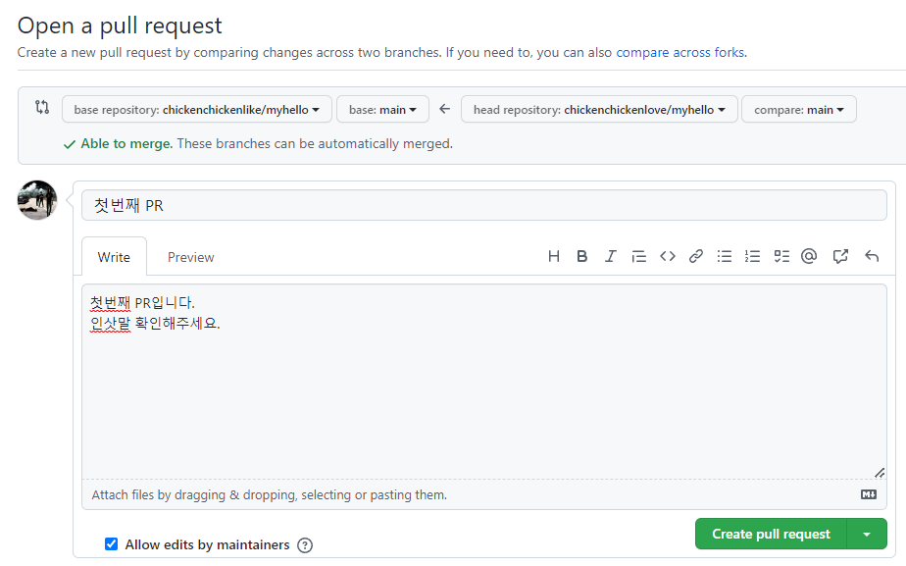
Task: Insert a bulleted list
Action: 724,256
